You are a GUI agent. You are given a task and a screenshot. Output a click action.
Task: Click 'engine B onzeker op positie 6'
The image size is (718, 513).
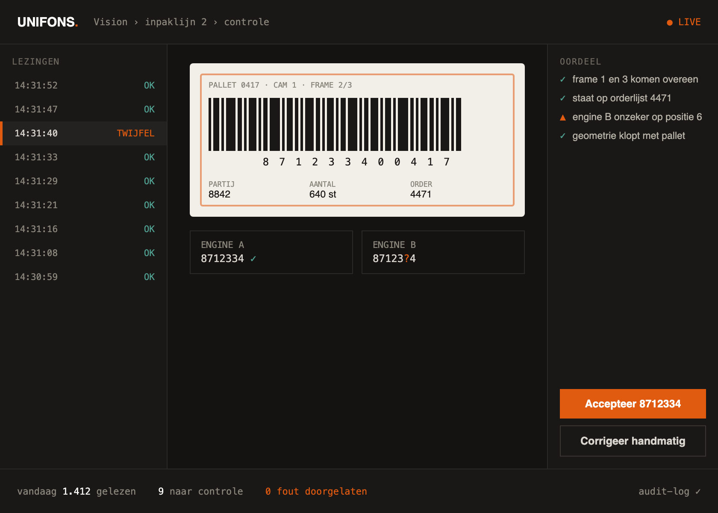pos(637,117)
